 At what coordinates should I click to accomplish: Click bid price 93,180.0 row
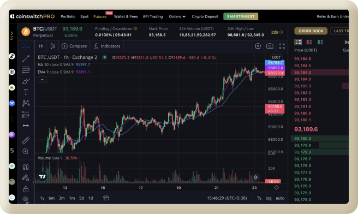pyautogui.click(x=320, y=139)
